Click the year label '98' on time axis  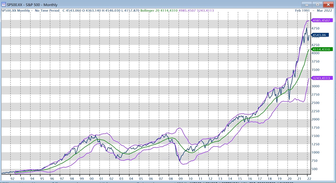72,179
